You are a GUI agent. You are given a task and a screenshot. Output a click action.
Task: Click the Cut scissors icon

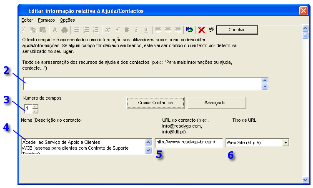(24, 30)
